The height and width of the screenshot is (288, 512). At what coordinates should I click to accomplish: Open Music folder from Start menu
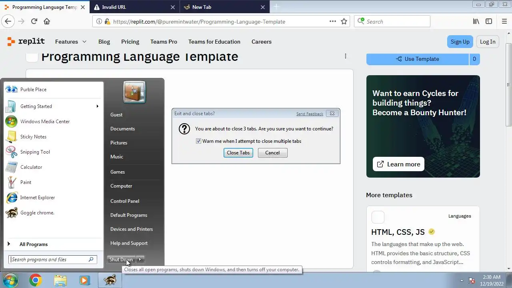tap(117, 157)
